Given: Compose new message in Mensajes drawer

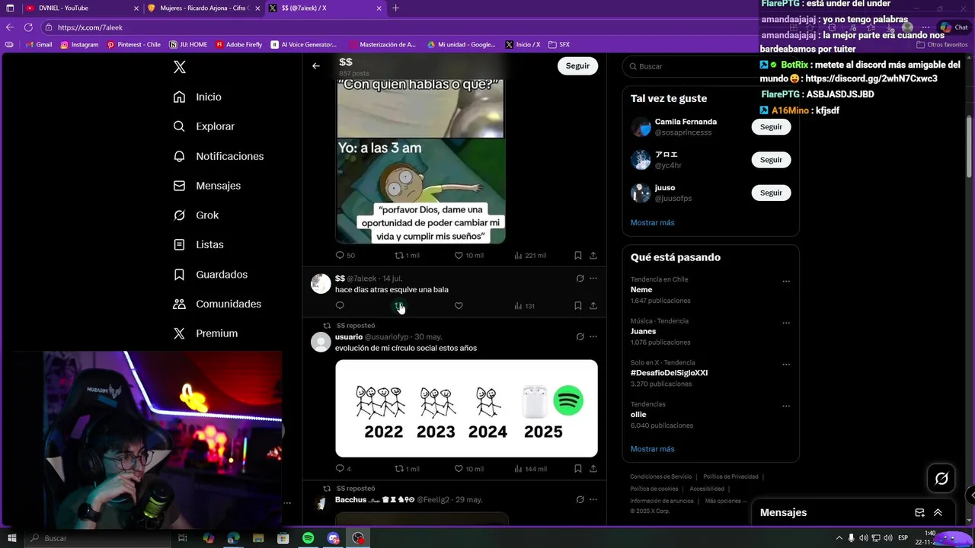Looking at the screenshot, I should (919, 513).
